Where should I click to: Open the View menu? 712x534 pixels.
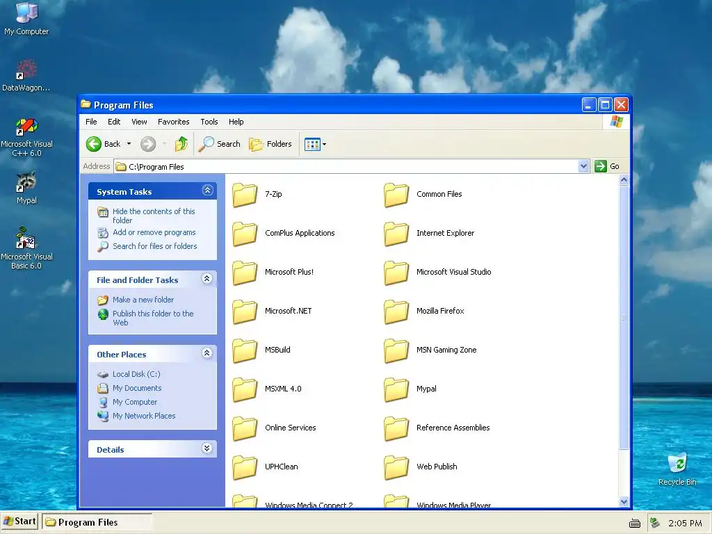tap(139, 122)
